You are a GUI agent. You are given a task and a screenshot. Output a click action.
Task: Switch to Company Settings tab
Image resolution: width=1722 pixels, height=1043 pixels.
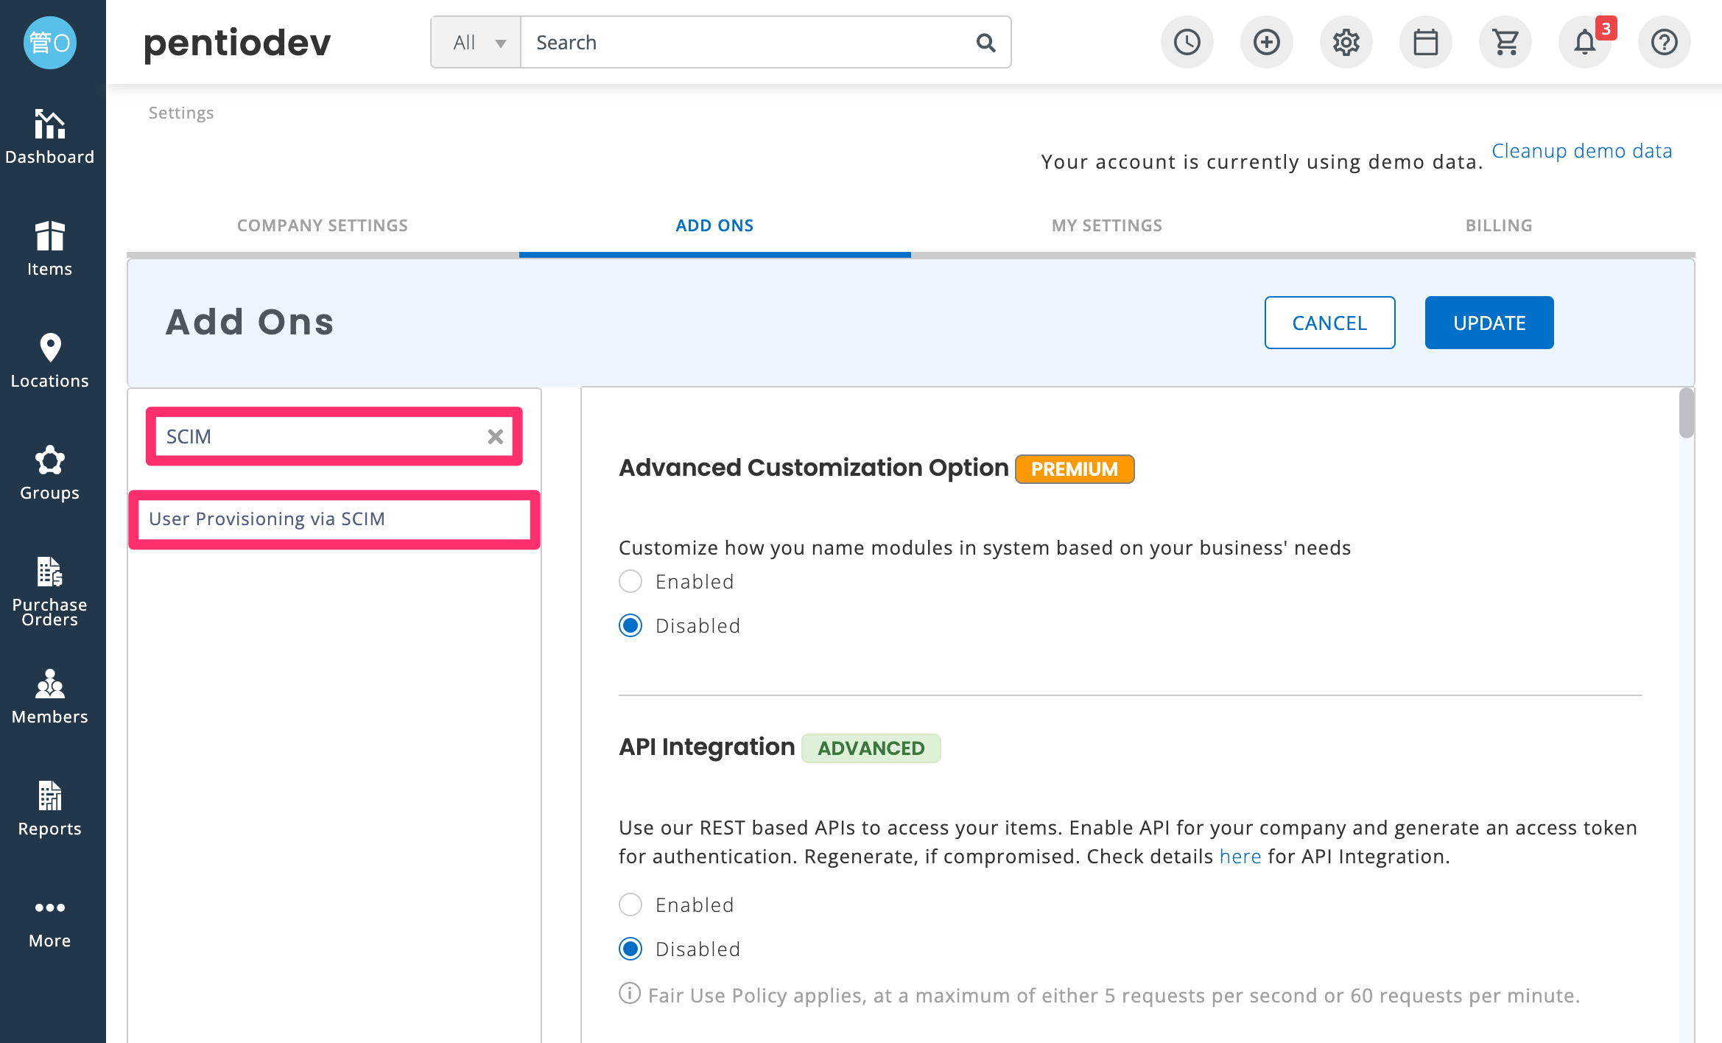point(323,225)
